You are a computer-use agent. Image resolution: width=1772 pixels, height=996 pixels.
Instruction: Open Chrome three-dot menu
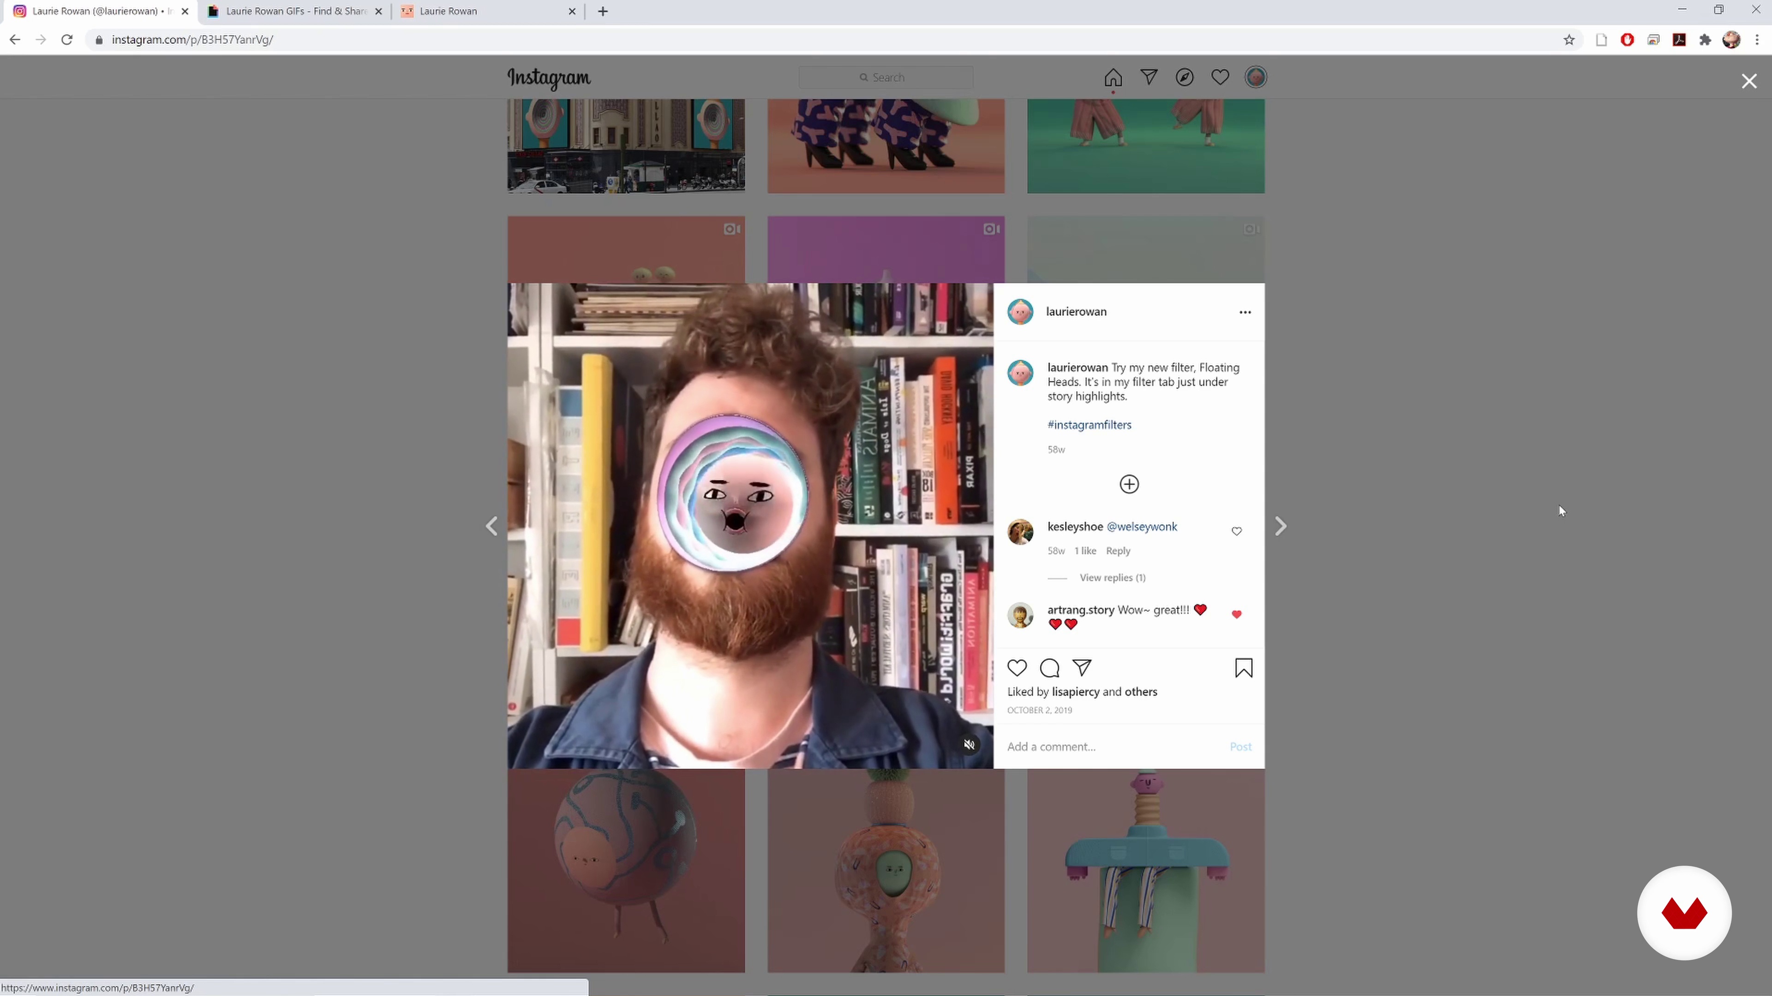(1757, 40)
